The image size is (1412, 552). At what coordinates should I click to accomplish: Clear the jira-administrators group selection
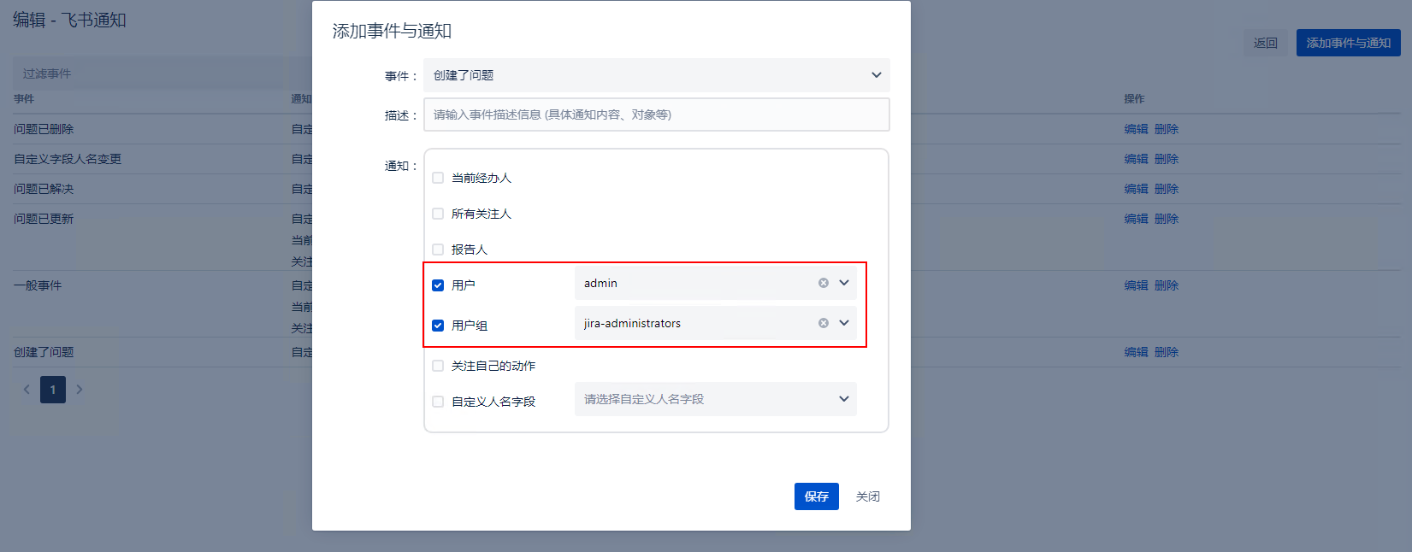823,323
